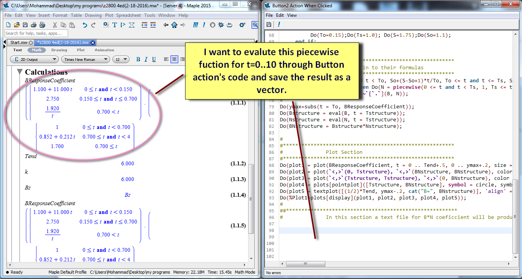
Task: Switch to Math mode
Action: 37,50
